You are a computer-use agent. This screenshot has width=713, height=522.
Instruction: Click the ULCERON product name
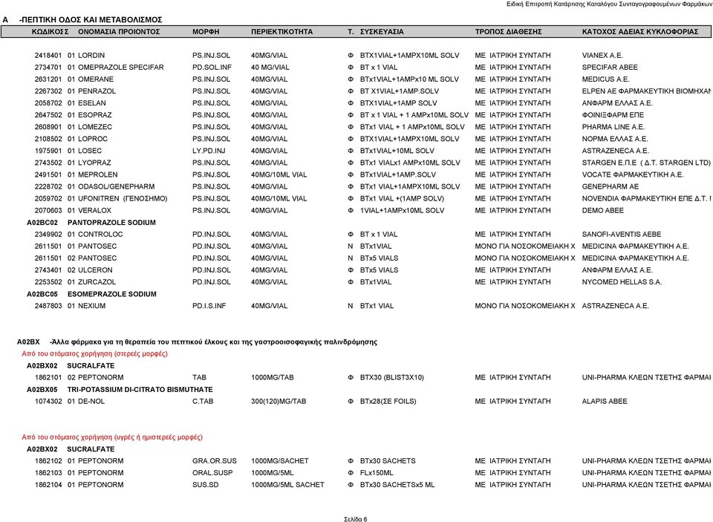pos(95,270)
